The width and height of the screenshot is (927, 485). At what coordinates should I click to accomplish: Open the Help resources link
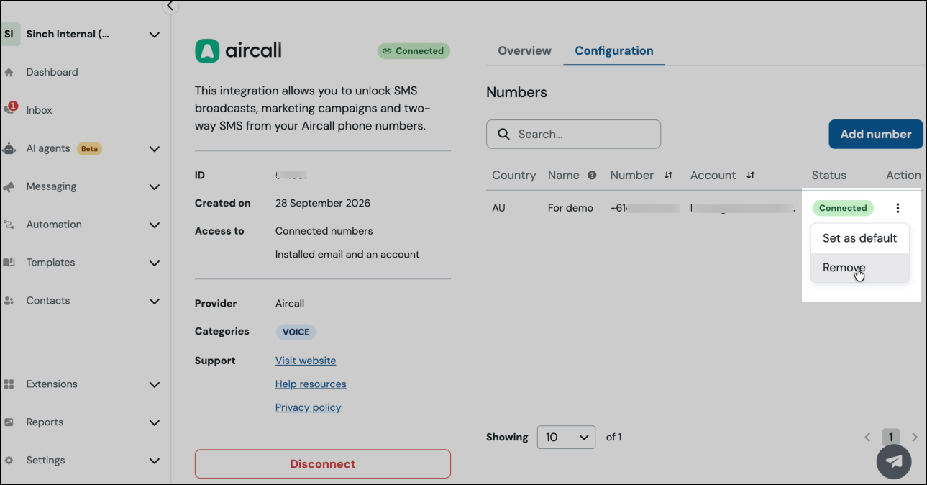[311, 384]
